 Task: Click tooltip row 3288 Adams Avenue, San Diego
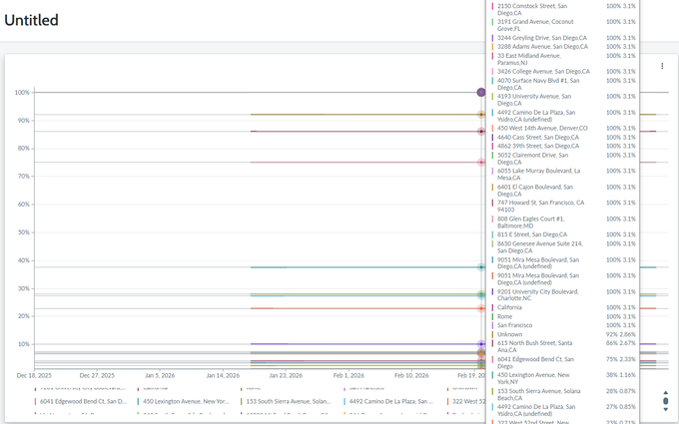[x=564, y=47]
